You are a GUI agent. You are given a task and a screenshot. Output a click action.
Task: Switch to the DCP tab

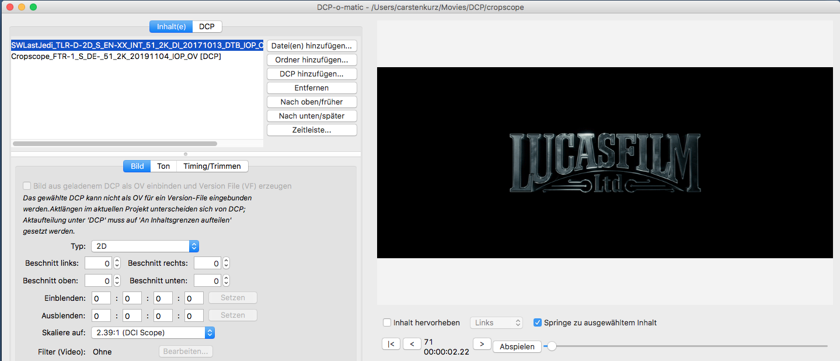pyautogui.click(x=207, y=26)
